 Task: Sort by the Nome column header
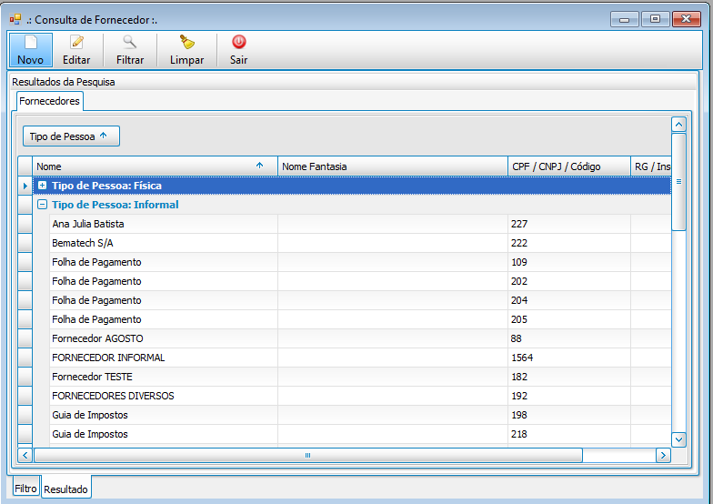coord(155,166)
